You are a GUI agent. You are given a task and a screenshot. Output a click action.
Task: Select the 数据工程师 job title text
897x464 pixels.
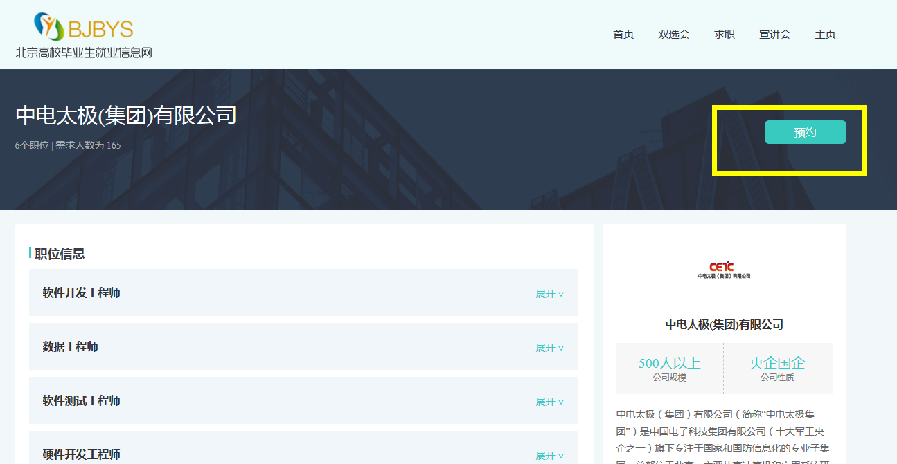(71, 347)
